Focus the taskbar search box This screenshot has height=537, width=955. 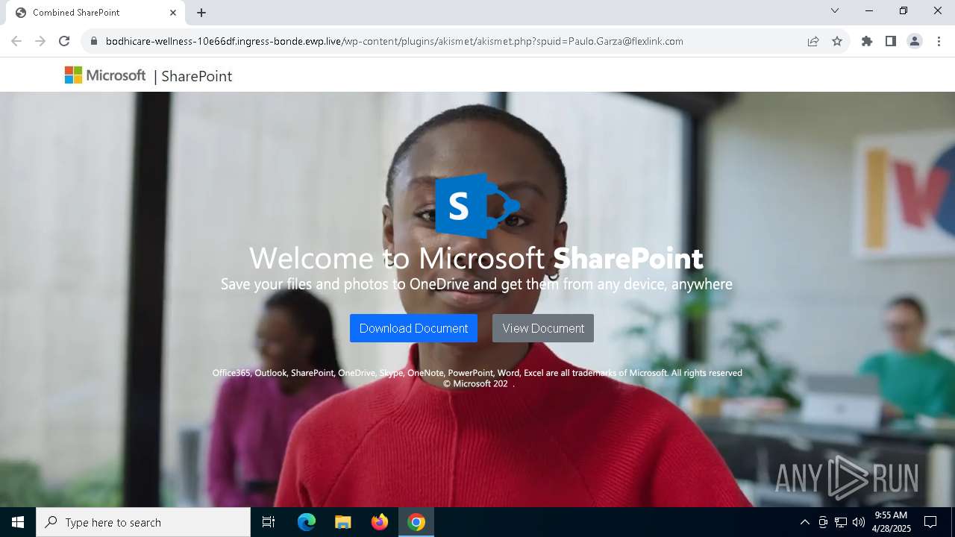point(143,522)
